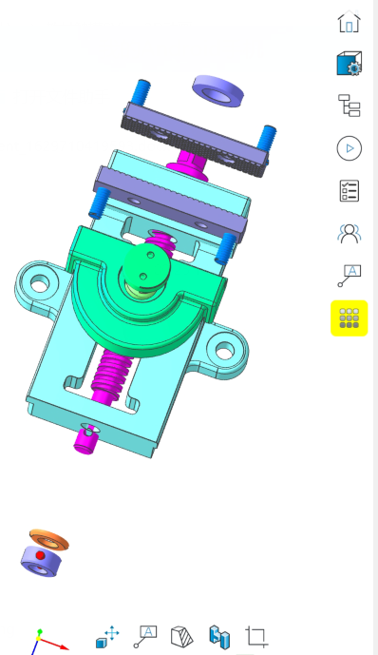Open the 3D model settings cube icon
The image size is (378, 655).
(x=350, y=64)
